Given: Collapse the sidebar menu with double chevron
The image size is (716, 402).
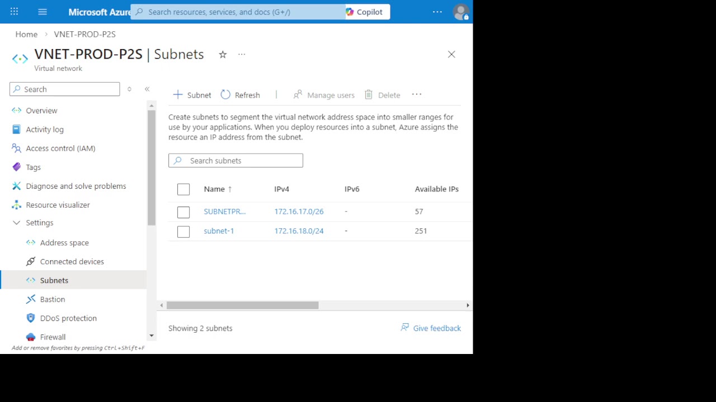Looking at the screenshot, I should (x=147, y=89).
